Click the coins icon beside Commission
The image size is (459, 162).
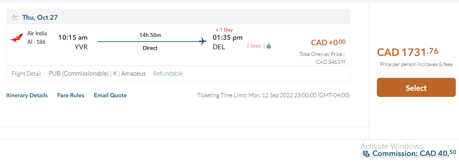click(x=366, y=154)
